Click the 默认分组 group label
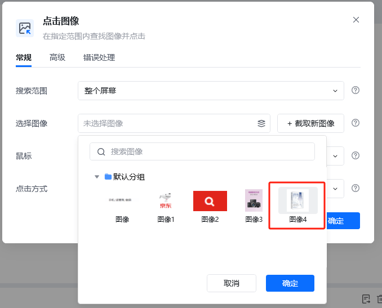This screenshot has width=382, height=308. click(129, 177)
